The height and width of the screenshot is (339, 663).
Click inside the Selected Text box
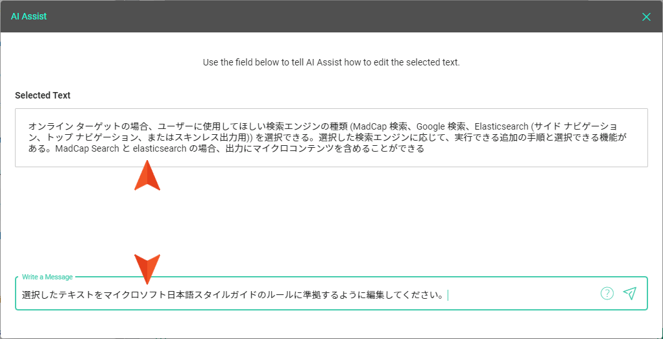331,138
